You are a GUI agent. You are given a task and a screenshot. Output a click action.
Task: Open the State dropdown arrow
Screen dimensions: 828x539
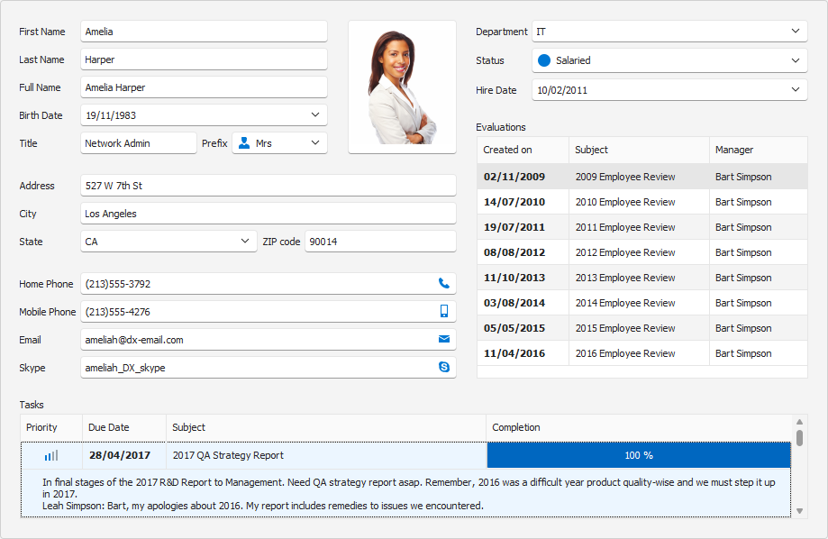(245, 242)
